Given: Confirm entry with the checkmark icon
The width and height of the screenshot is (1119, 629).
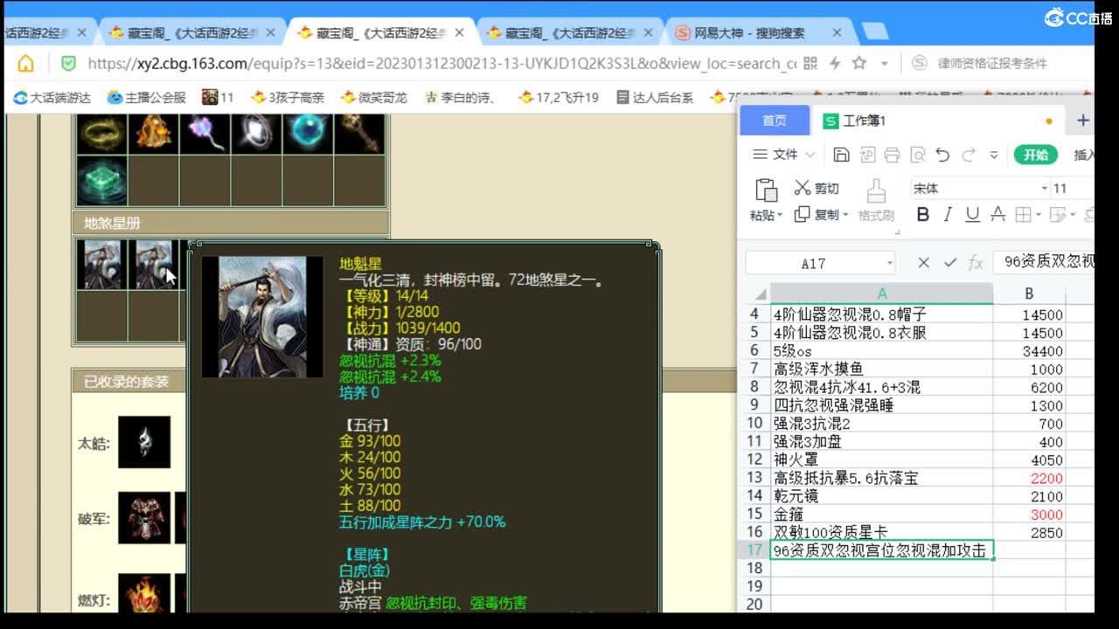Looking at the screenshot, I should click(x=950, y=263).
